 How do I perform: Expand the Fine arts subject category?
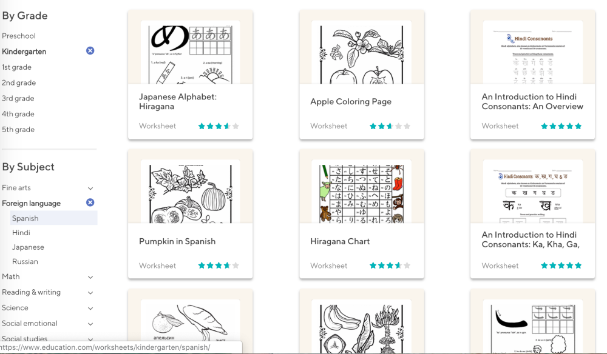[x=90, y=189]
